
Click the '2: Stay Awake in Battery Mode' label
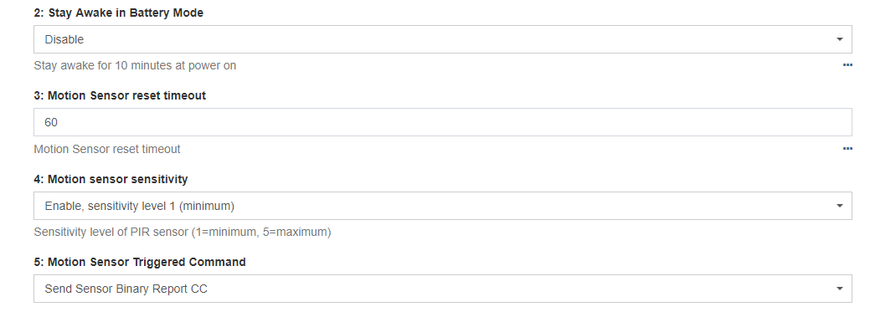click(x=119, y=13)
